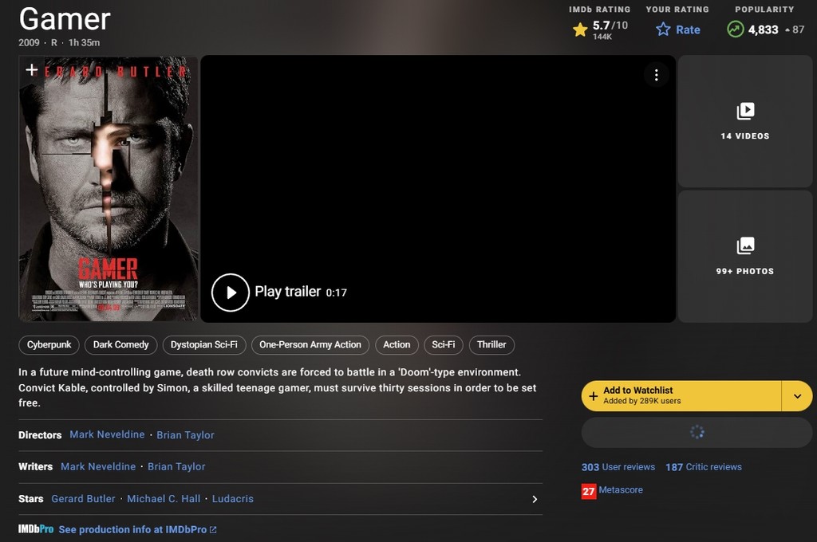Screen dimensions: 817x542
Task: Click the loading spinner button below Watchlist
Action: [697, 432]
